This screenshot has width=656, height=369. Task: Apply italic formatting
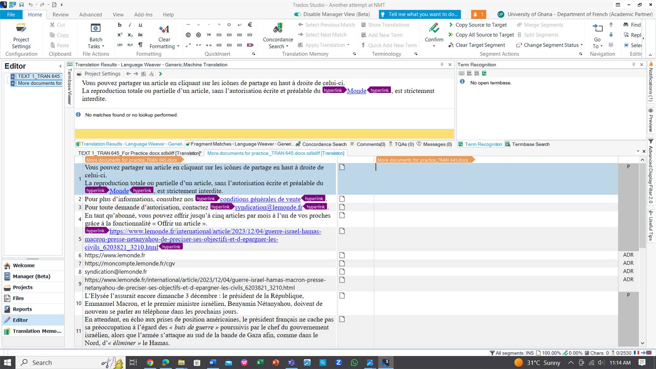click(x=130, y=25)
